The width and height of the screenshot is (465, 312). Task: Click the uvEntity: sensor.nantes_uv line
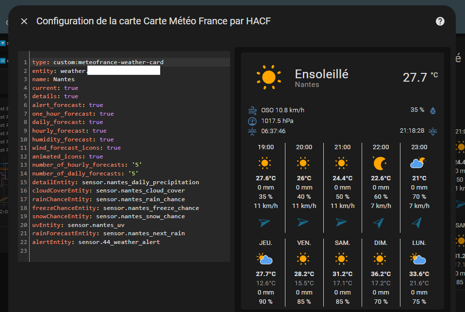(x=78, y=225)
